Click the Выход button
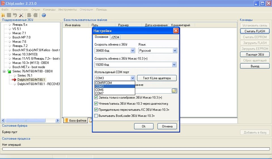 [255, 66]
